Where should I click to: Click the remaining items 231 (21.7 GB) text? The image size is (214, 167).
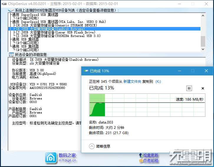point(117,133)
